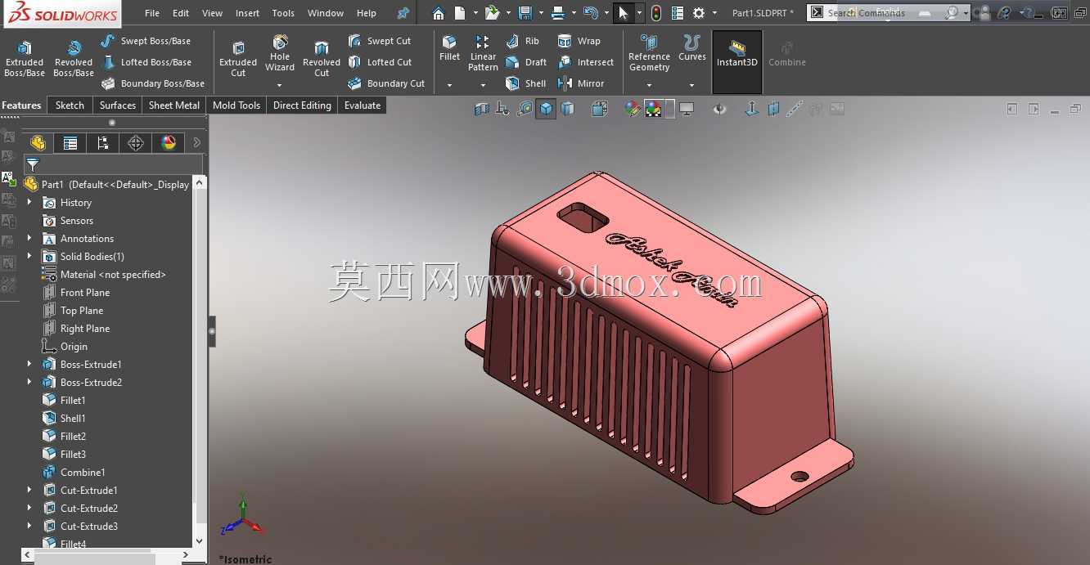Open the File menu
1090x565 pixels.
point(152,13)
